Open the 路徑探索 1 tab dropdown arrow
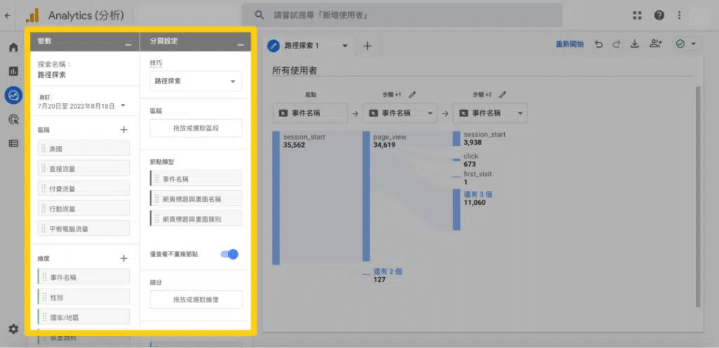Viewport: 719px width, 348px height. 345,46
